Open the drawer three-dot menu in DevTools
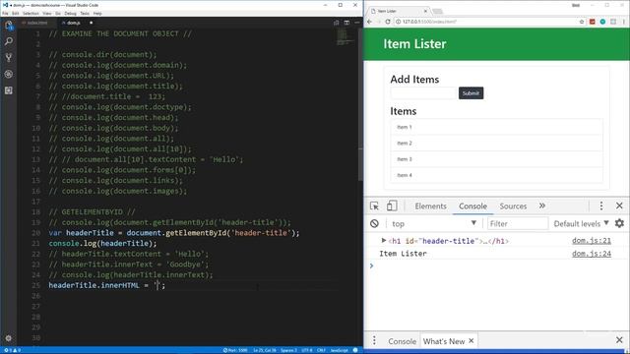The width and height of the screenshot is (630, 354). click(374, 341)
